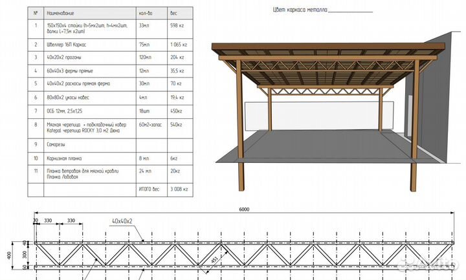Click the 'ИТОГО вес' total label
Viewport: 466px width, 280px height.
click(149, 189)
